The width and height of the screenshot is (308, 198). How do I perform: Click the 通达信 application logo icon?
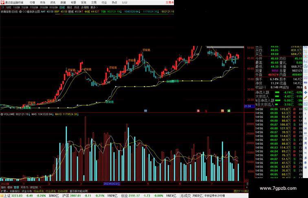(2, 2)
